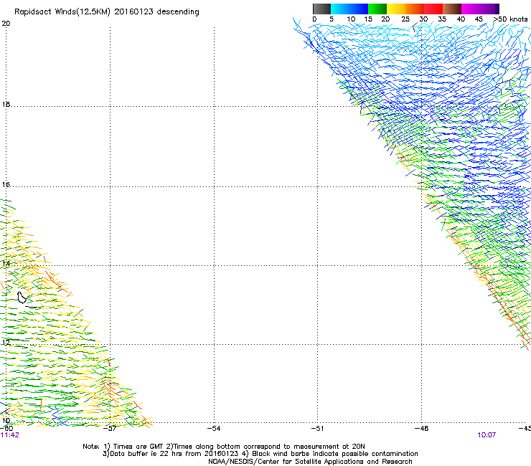Click the cyan 5-10 knots color segment
Viewport: 531px width, 466px height.
coord(340,9)
